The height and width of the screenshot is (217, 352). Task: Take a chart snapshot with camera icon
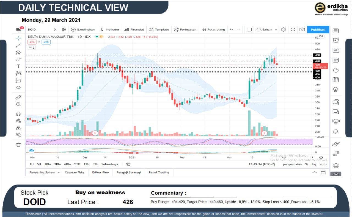tap(302, 30)
